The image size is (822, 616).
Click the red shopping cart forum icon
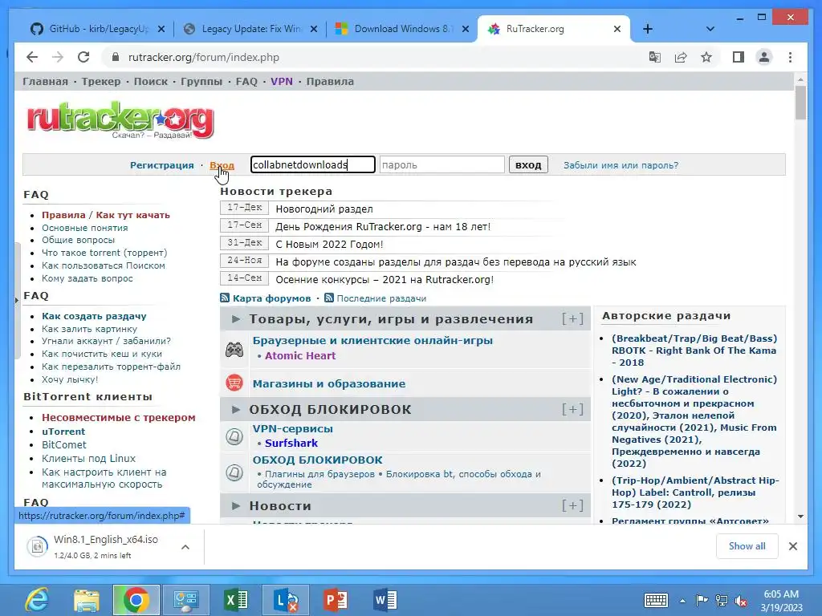pos(234,383)
